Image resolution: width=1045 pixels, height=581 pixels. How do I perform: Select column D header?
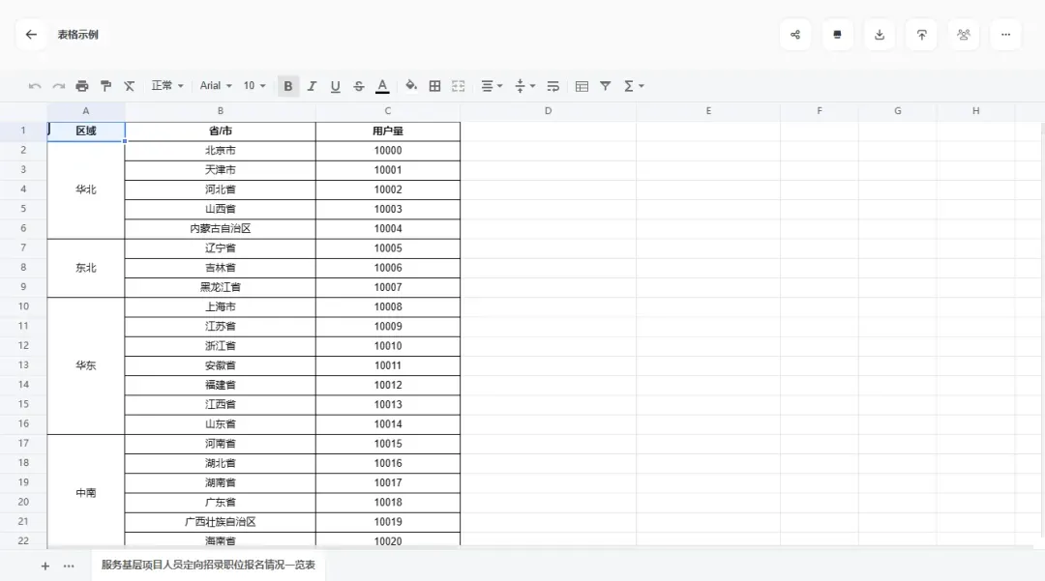(x=548, y=111)
